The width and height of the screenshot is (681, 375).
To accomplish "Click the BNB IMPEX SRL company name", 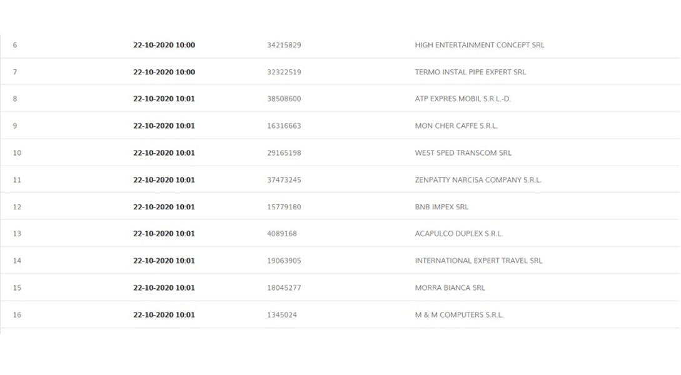I will [x=441, y=207].
